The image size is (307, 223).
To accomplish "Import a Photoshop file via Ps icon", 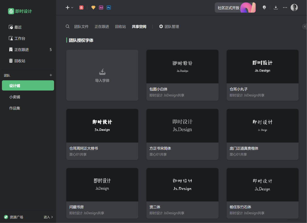I will point(109,8).
